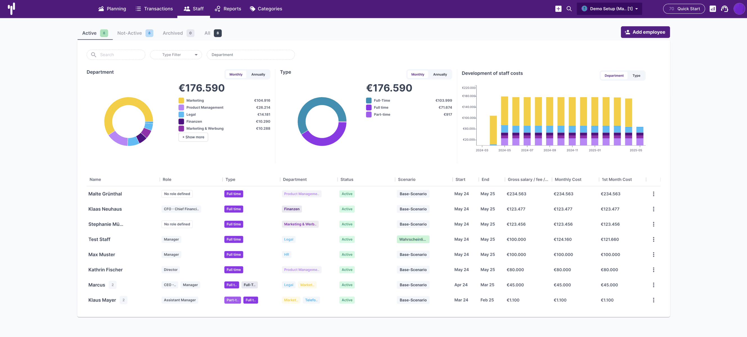This screenshot has width=747, height=337.
Task: Expand Demo Setup workspace selector
Action: 609,9
